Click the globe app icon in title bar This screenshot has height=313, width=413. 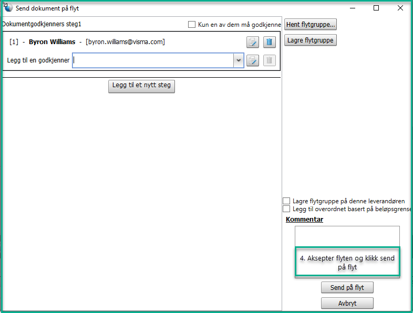(x=8, y=8)
